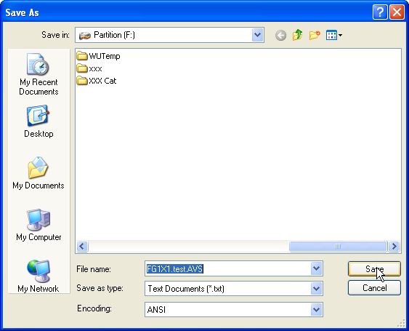Viewport: 409px width, 331px height.
Task: Open the Views menu icon
Action: tap(334, 35)
